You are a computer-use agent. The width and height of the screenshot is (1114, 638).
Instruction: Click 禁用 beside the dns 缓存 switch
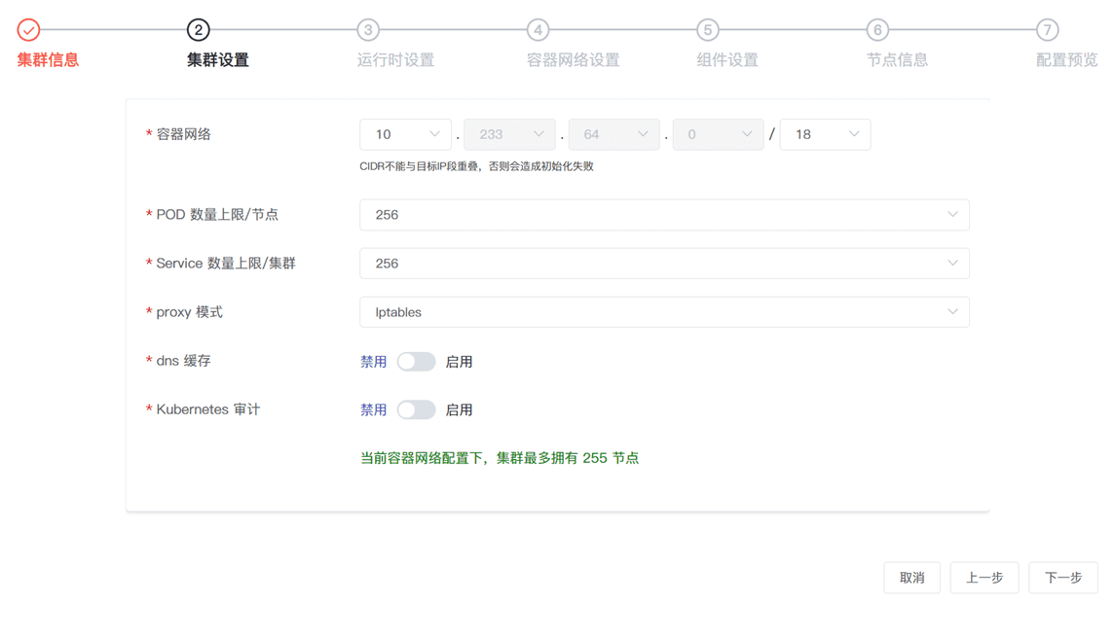pos(373,362)
